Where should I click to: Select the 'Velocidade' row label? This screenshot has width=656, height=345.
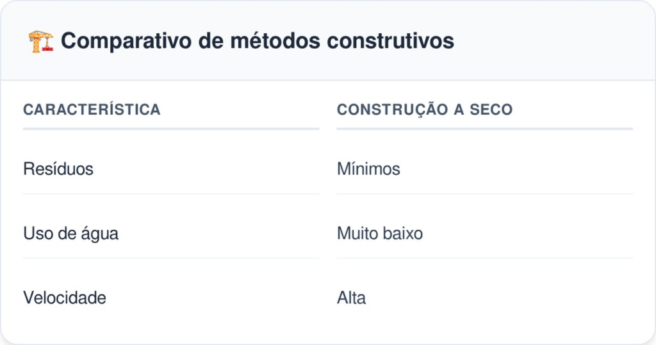pyautogui.click(x=65, y=298)
